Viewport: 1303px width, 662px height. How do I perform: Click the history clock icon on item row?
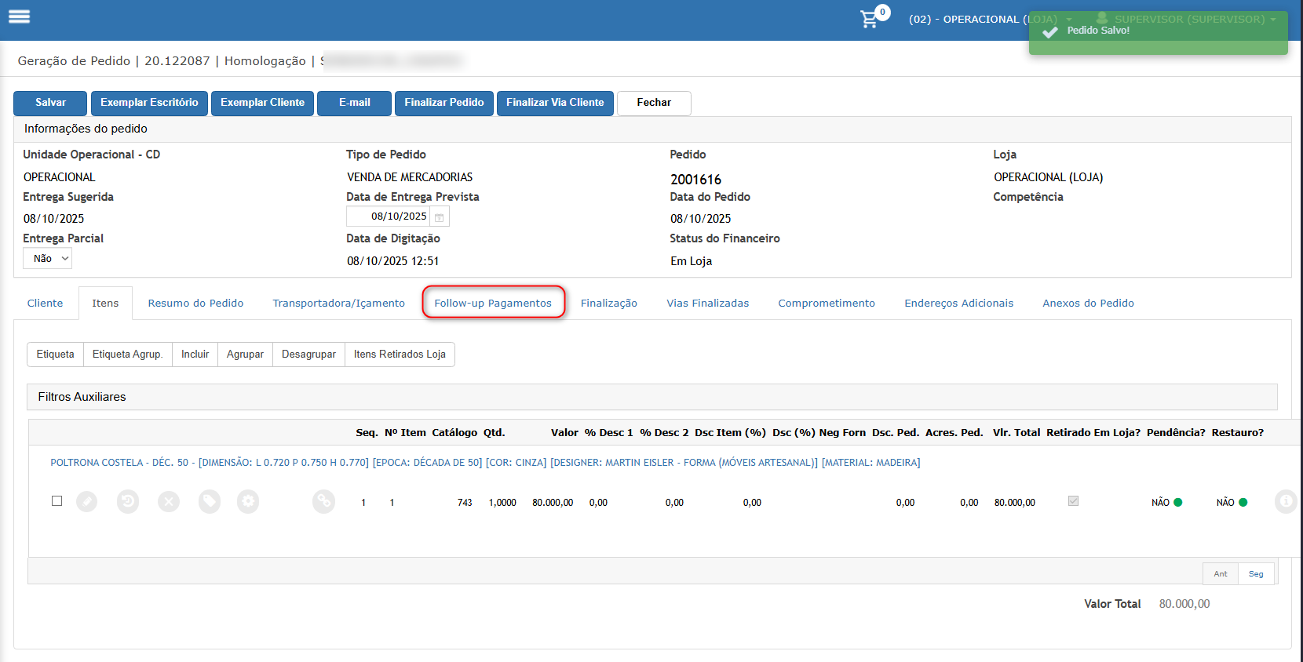[128, 501]
